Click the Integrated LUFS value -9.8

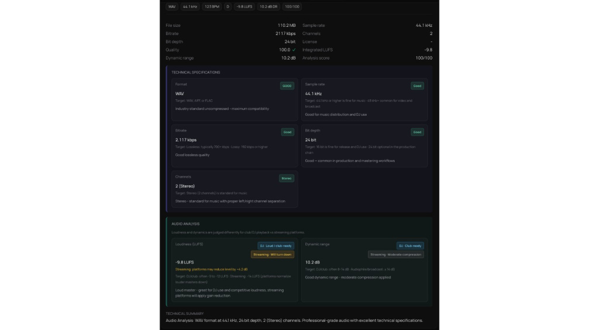click(428, 50)
